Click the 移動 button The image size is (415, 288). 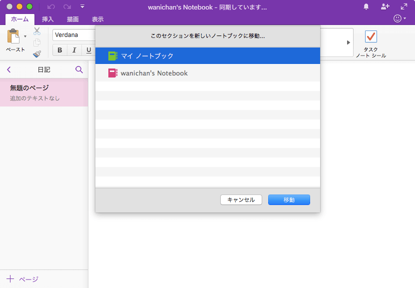289,200
